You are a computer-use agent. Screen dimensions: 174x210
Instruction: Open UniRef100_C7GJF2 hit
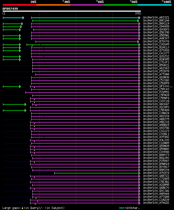point(156,62)
